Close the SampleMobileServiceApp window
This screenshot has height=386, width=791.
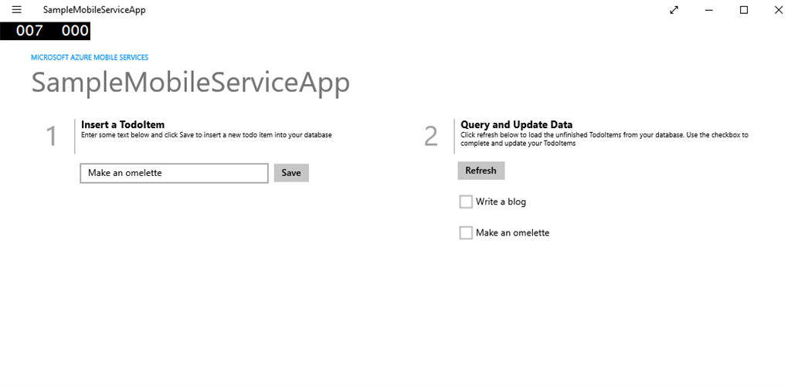tap(779, 9)
